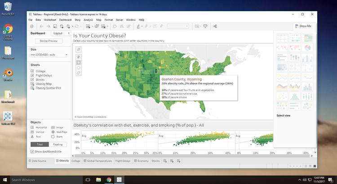This screenshot has height=184, width=337.
Task: Click the map search magnifier icon
Action: pos(79,49)
